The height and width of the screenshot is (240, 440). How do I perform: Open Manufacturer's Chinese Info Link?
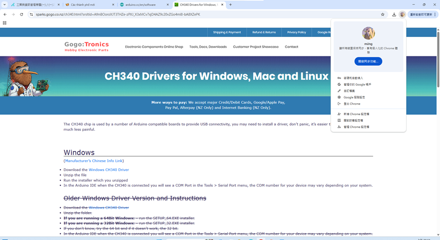[x=93, y=161]
